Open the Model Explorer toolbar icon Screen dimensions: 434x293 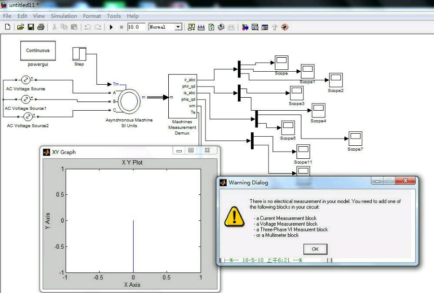coord(255,27)
